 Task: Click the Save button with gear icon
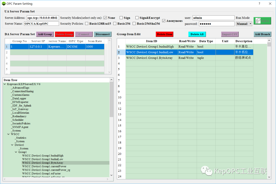pyautogui.click(x=262, y=21)
